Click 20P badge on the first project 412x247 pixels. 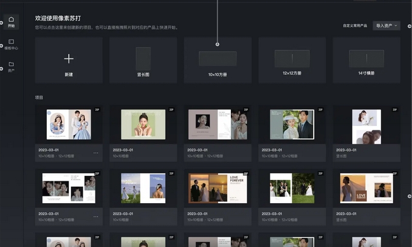[97, 110]
